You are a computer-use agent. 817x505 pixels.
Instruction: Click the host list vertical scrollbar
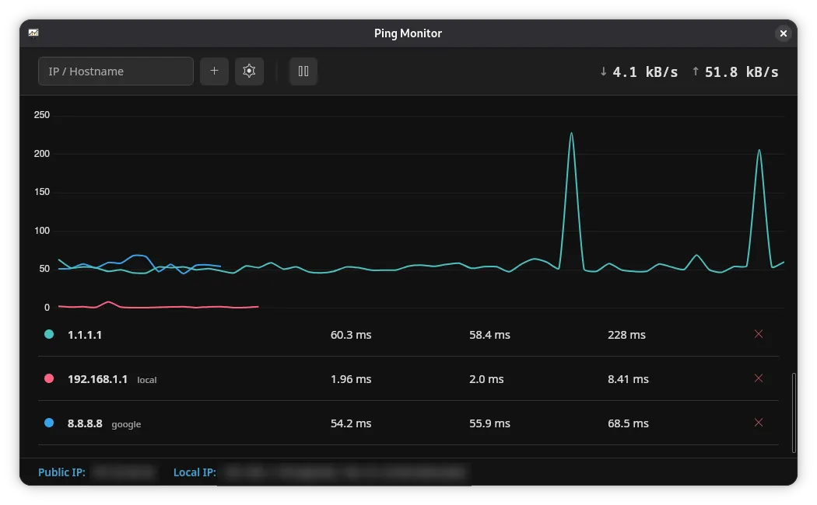click(x=794, y=413)
